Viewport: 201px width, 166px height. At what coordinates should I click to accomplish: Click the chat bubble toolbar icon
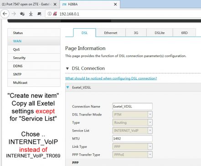point(39,14)
